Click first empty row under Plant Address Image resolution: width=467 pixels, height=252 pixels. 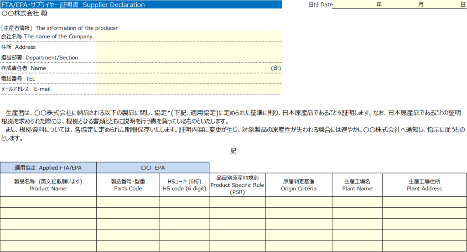424,202
